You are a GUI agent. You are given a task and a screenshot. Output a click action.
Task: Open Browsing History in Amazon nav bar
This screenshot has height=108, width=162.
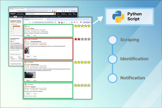click(53, 16)
